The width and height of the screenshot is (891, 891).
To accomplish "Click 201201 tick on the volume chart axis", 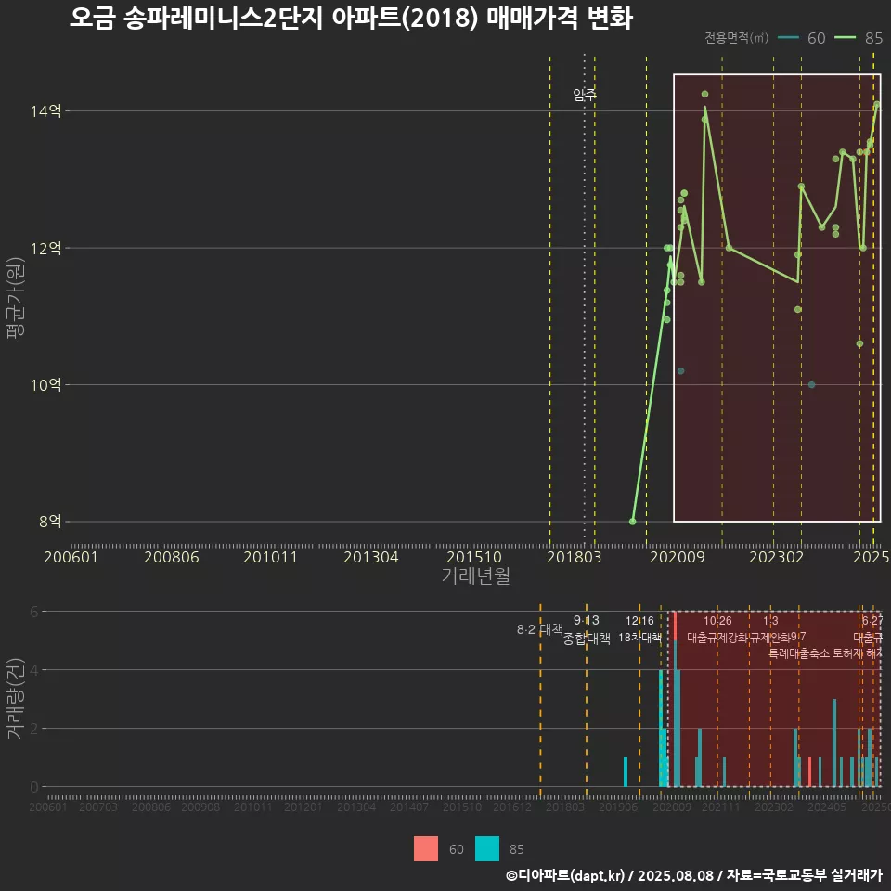I will [x=303, y=807].
